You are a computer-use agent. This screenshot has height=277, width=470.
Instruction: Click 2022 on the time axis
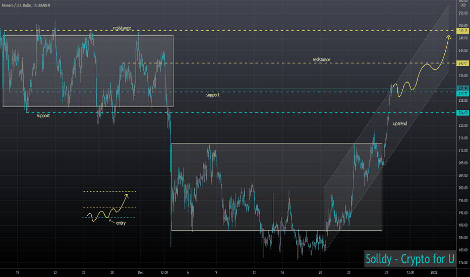(434, 272)
